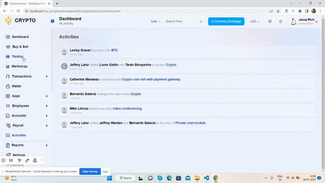Open the Marketcap page
325x183 pixels.
point(19,67)
